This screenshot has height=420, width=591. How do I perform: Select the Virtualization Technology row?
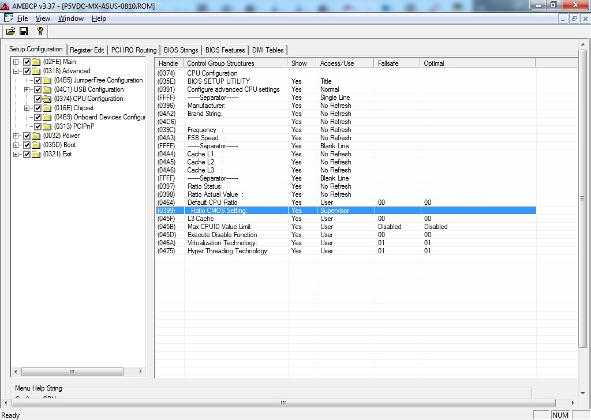(346, 243)
